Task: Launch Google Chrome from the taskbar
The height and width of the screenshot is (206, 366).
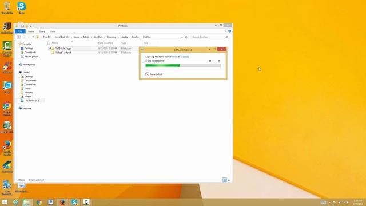Action: [x=39, y=202]
